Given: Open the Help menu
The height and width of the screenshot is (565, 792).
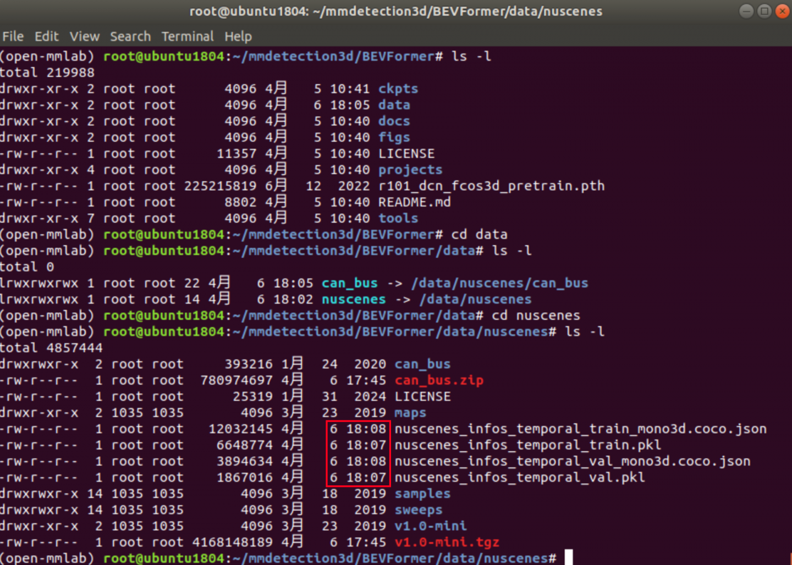Looking at the screenshot, I should (x=238, y=36).
